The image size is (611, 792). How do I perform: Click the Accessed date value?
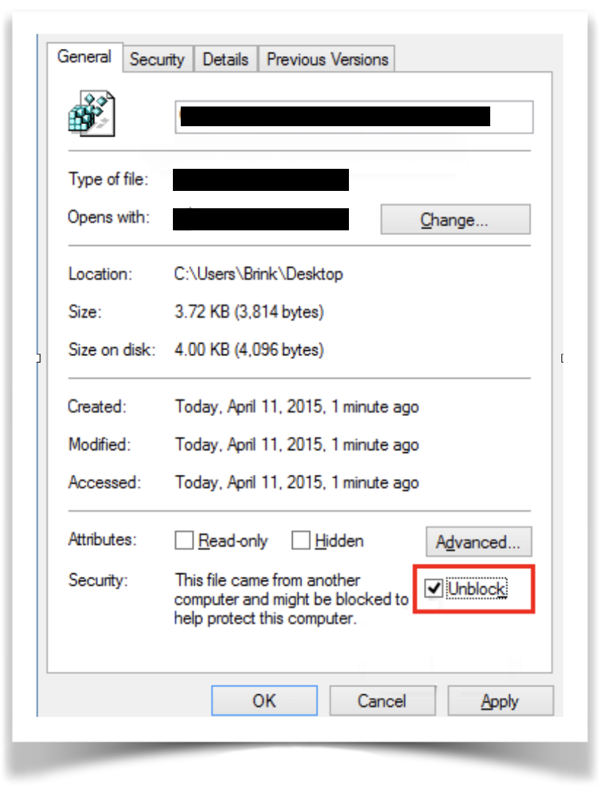tap(297, 483)
